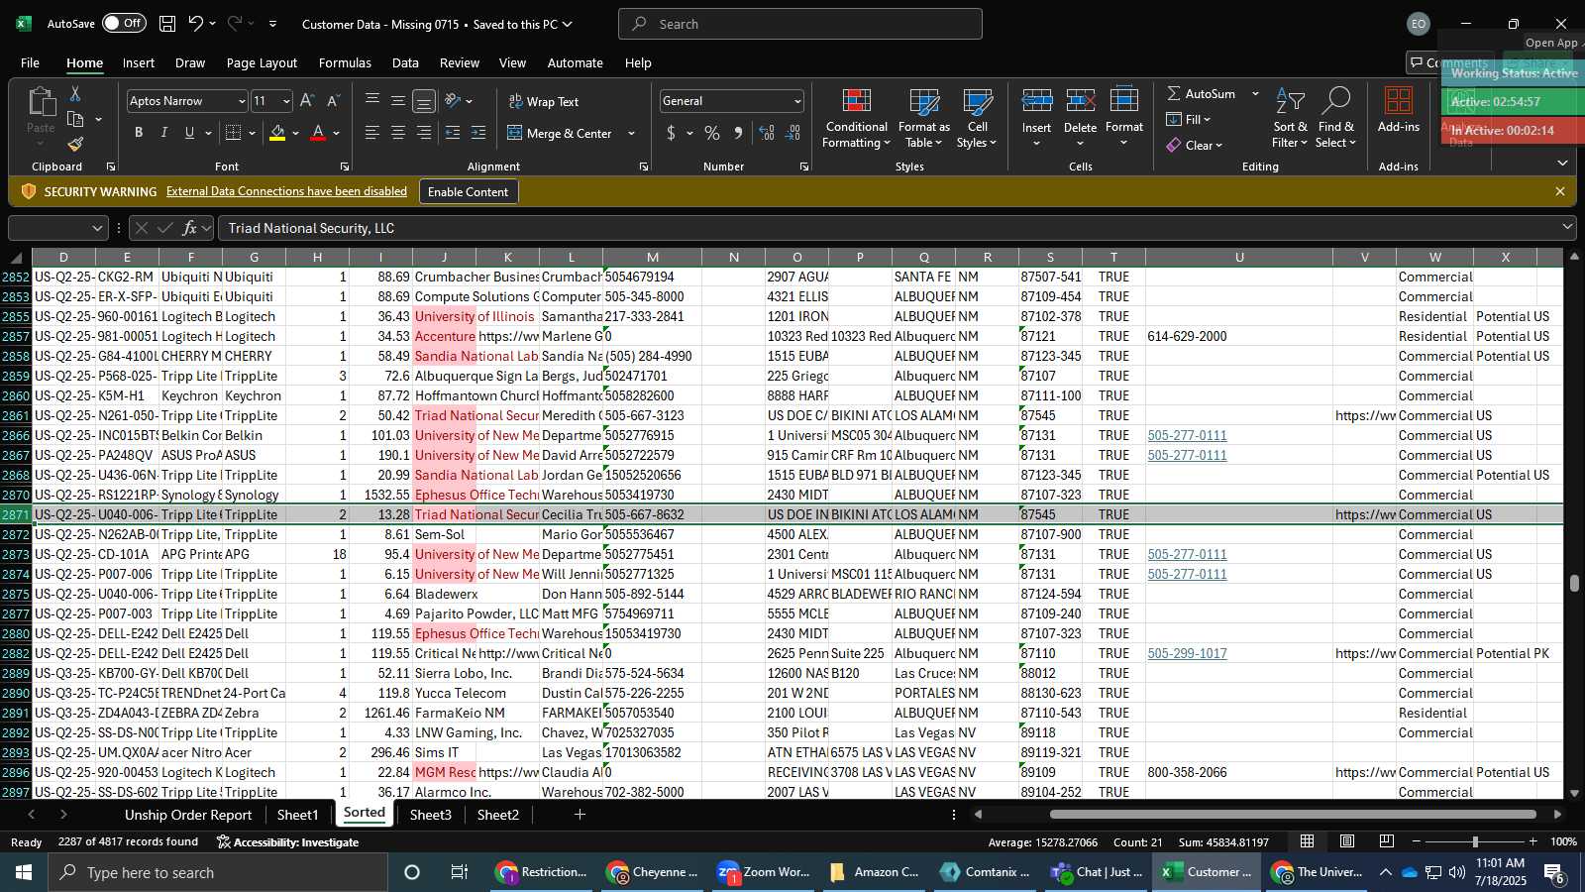Click the Undo arrow icon
This screenshot has height=892, width=1585.
tap(195, 23)
